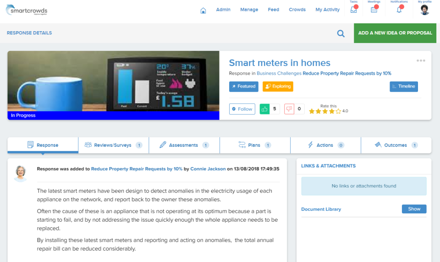The width and height of the screenshot is (440, 262).
Task: Click Connie Jackson's avatar photo
Action: (x=21, y=173)
